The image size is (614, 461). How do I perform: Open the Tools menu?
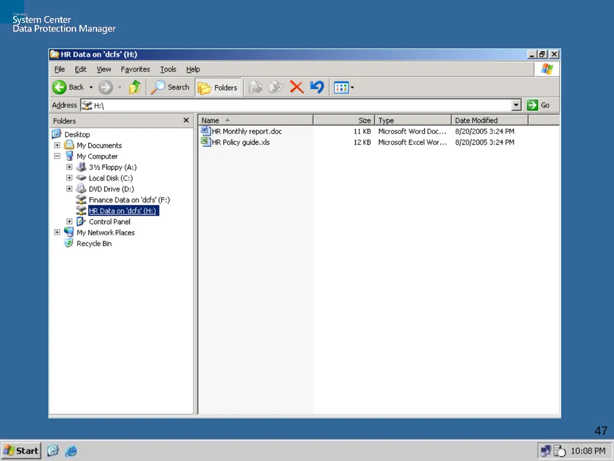click(x=168, y=70)
